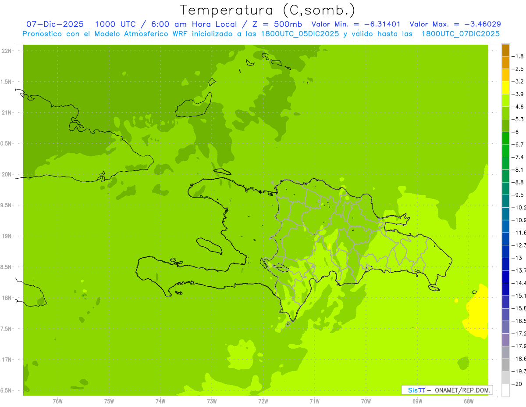Select the date text '07-Dic-2025'
526x407 pixels.
[x=55, y=24]
